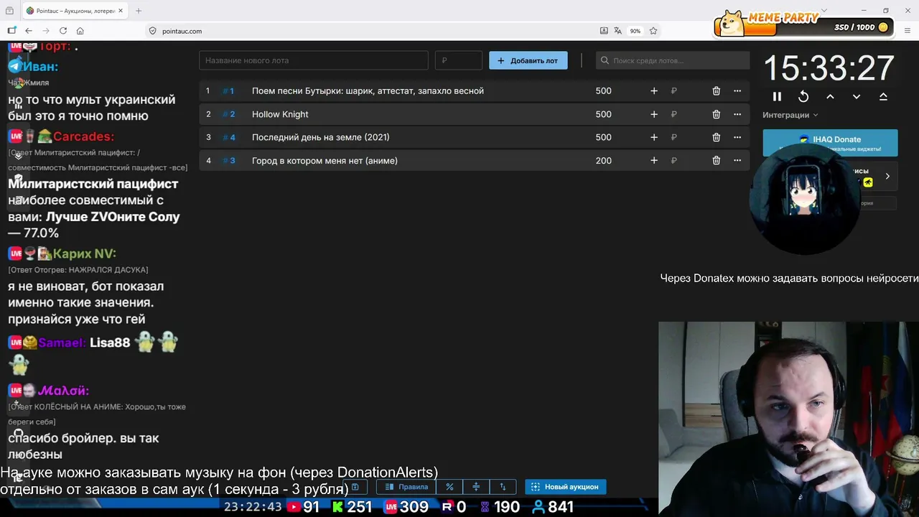Subtract time with the down chevron
919x517 pixels.
tap(857, 96)
